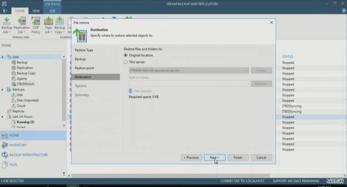
Task: Click the navigation pane overflow chevron
Action: [64, 174]
